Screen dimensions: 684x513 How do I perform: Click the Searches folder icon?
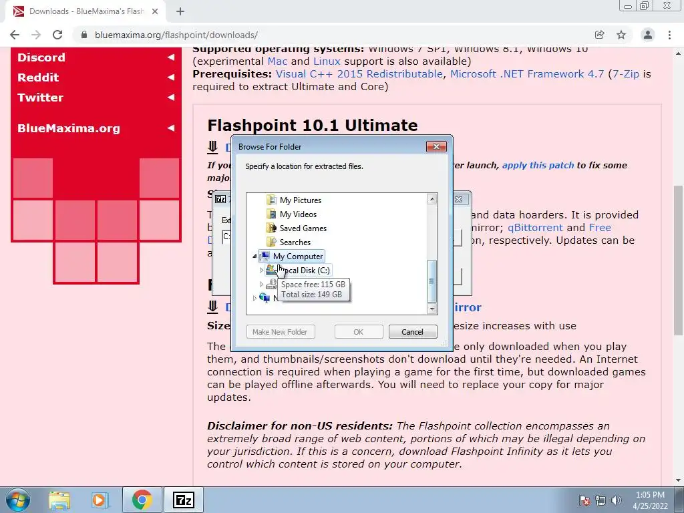[271, 242]
